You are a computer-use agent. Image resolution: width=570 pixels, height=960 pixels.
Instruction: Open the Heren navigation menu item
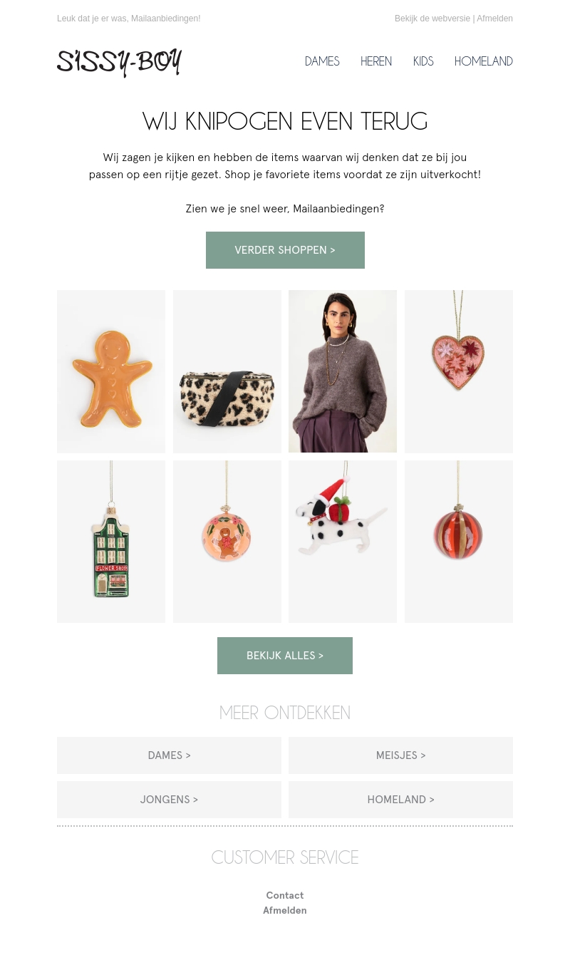tap(376, 61)
